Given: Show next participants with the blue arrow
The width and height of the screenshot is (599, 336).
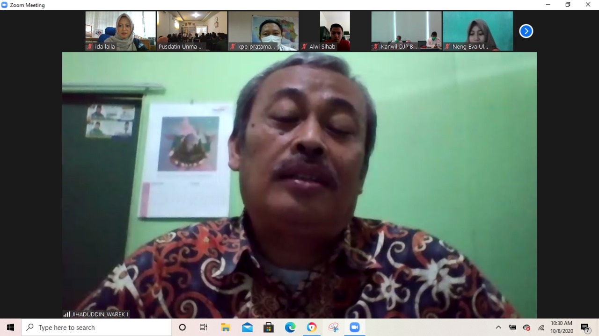Looking at the screenshot, I should 526,31.
